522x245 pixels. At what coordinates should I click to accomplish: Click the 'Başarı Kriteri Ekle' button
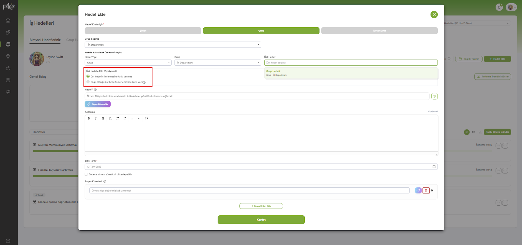(261, 206)
